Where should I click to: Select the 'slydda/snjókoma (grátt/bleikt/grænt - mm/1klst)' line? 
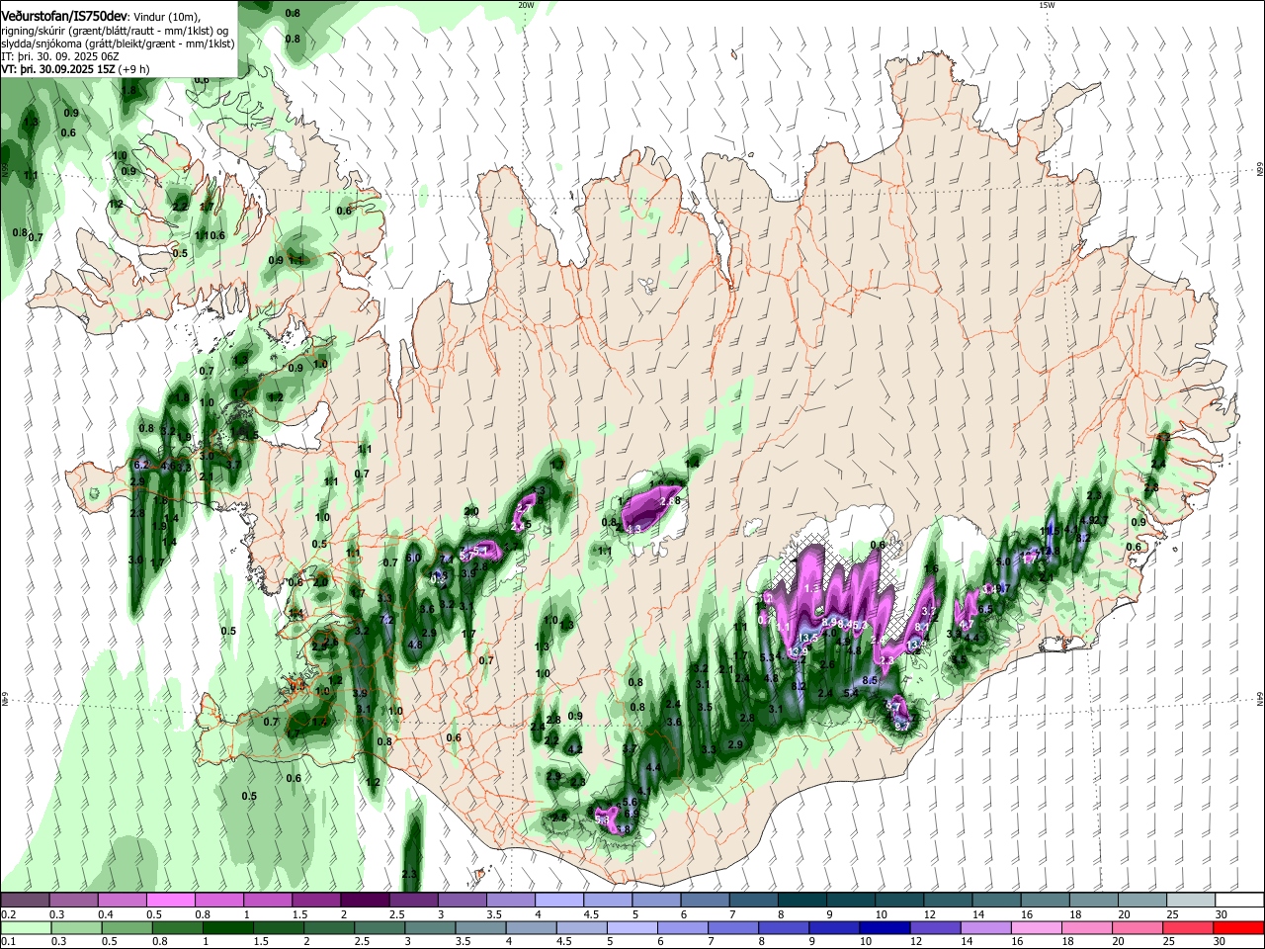[118, 43]
